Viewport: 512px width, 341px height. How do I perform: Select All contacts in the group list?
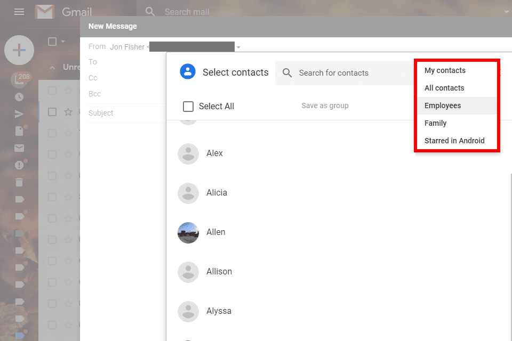[x=443, y=88]
